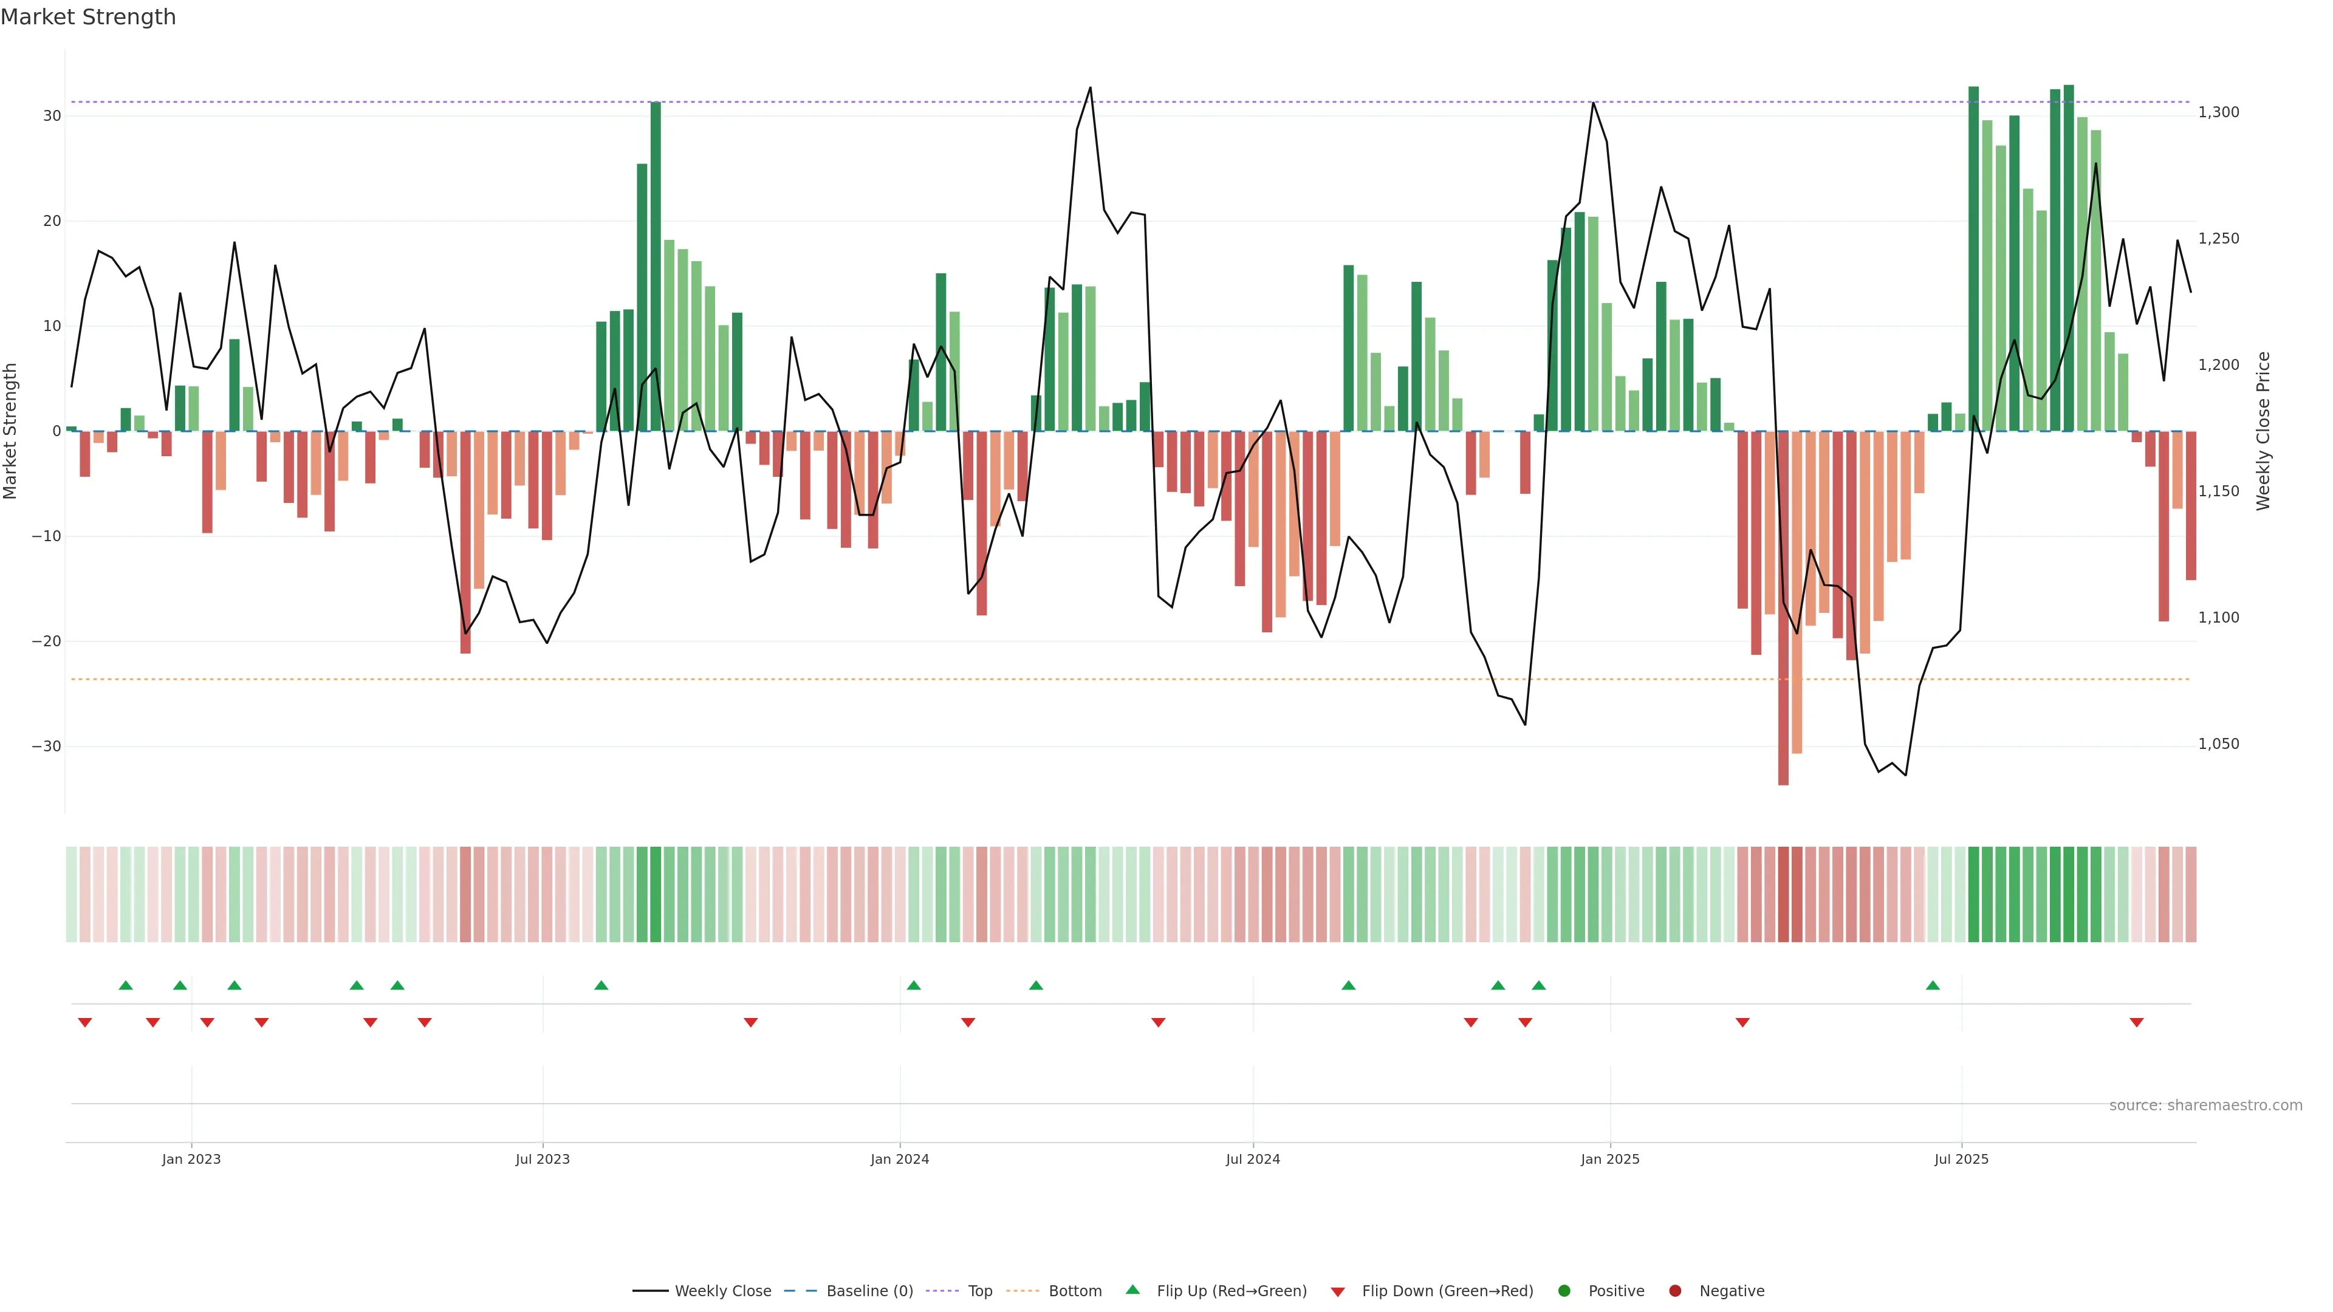
Task: Click the first flip-down marker on the left
Action: [x=85, y=1022]
